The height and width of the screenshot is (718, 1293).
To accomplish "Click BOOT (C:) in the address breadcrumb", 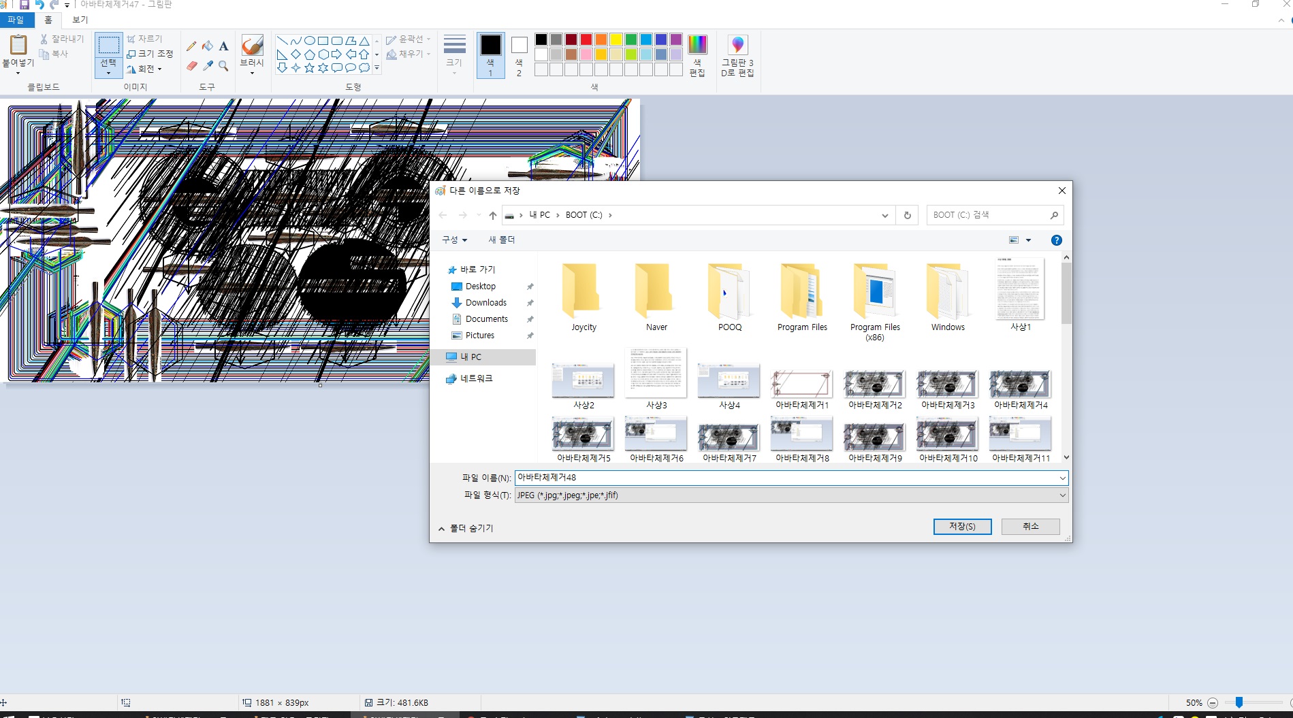I will click(584, 215).
